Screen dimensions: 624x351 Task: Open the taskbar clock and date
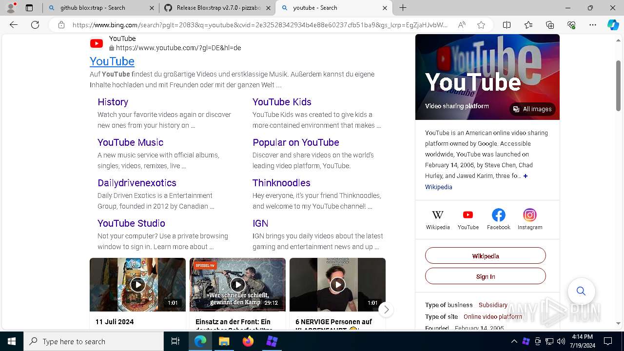582,341
